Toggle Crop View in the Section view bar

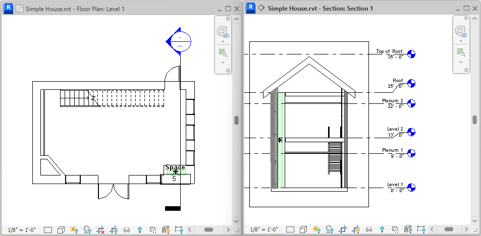[x=343, y=229]
